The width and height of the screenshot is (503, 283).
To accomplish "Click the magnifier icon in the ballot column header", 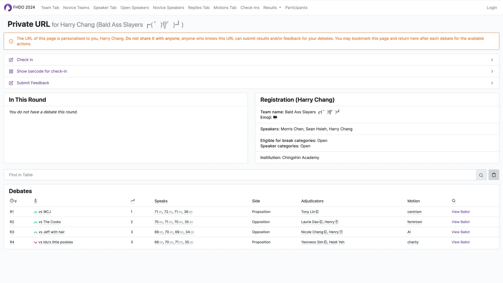I will point(453,201).
